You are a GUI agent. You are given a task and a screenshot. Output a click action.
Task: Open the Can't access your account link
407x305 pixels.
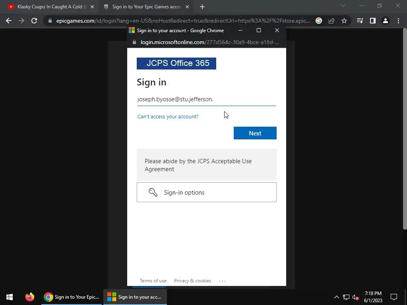click(168, 116)
